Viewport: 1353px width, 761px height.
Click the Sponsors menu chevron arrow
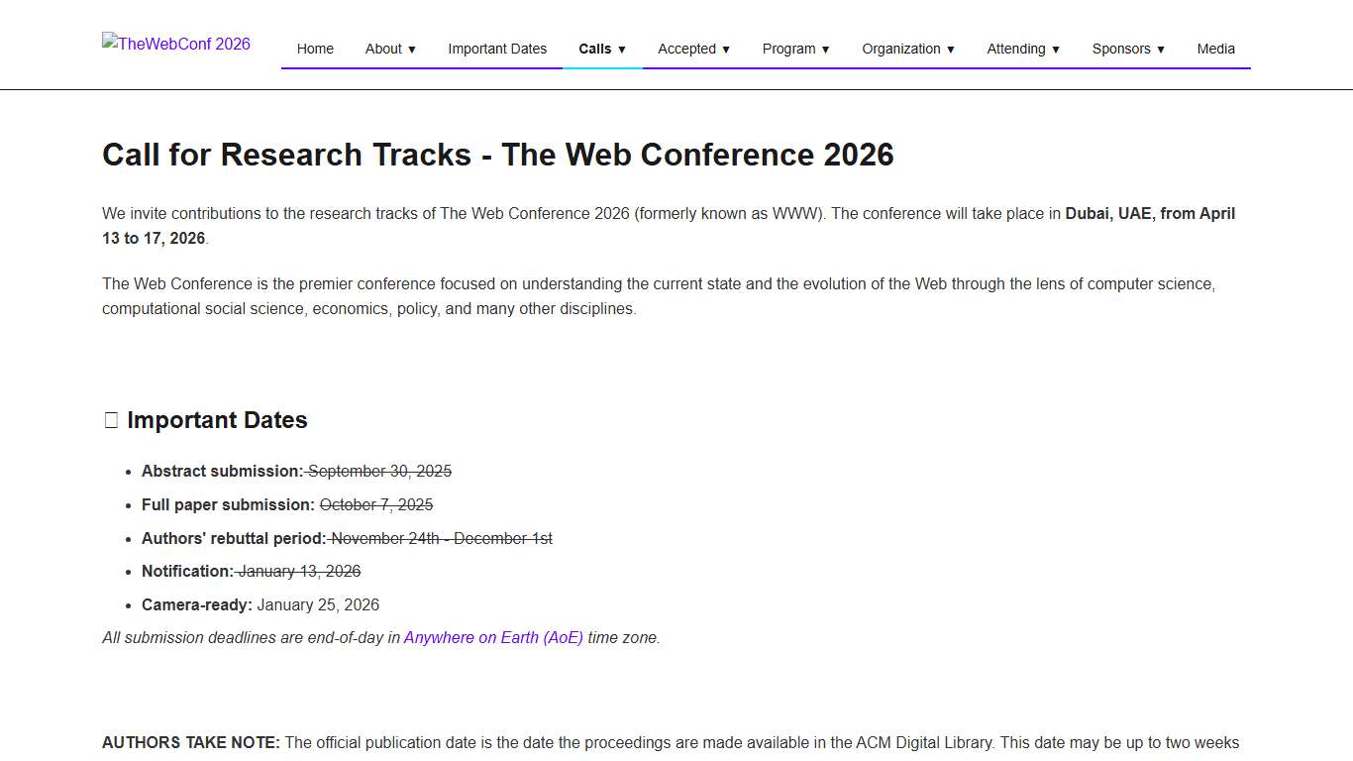coord(1160,49)
